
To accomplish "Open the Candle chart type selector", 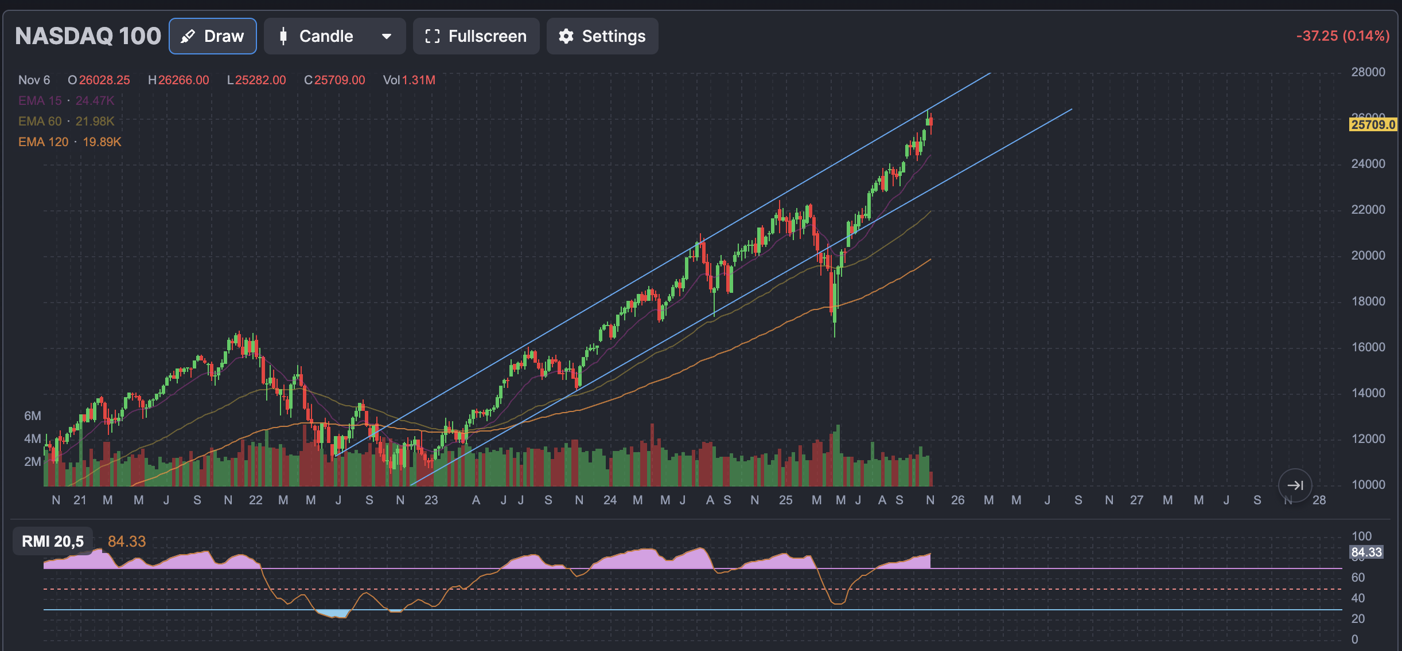I will pyautogui.click(x=326, y=36).
